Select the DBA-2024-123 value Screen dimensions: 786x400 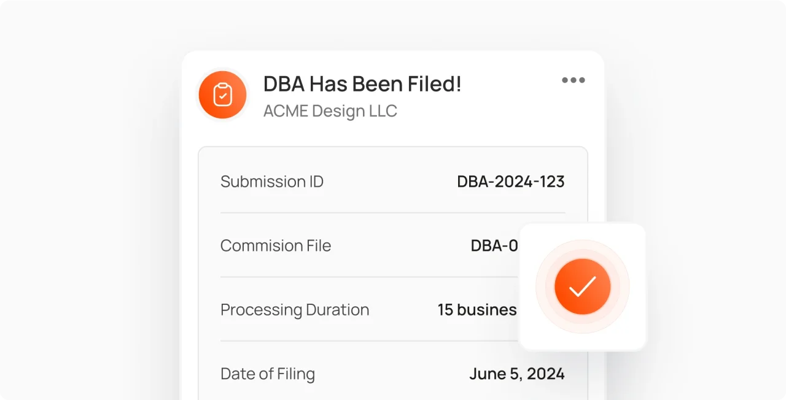[511, 182]
